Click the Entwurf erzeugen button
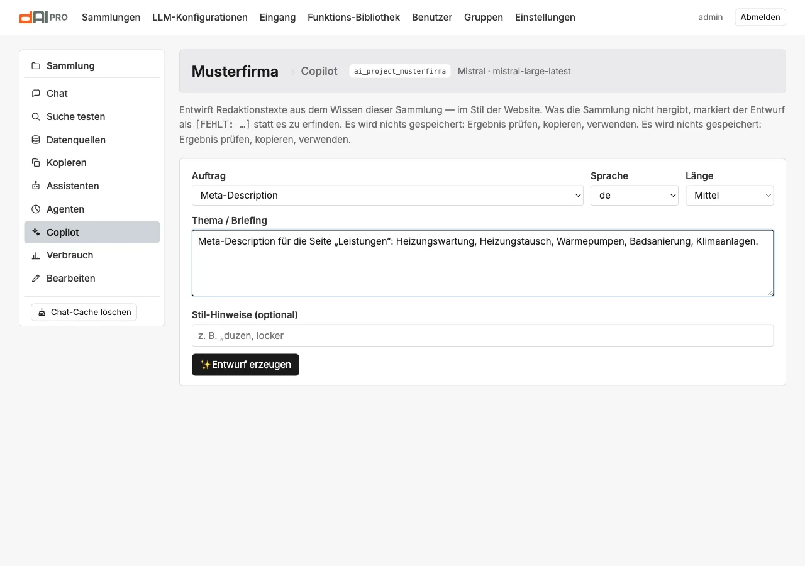 coord(245,365)
